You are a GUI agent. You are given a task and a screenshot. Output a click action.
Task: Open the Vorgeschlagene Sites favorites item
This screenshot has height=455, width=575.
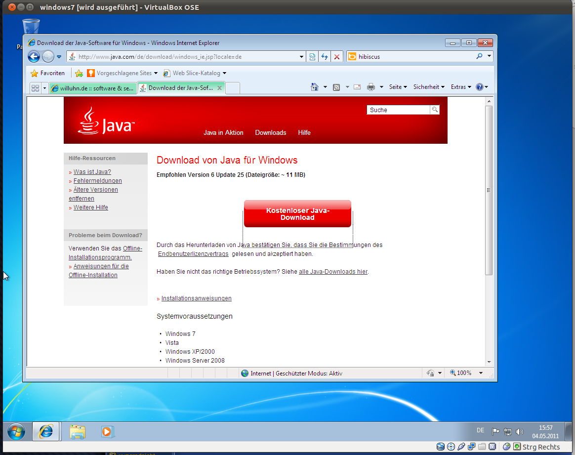(x=123, y=73)
